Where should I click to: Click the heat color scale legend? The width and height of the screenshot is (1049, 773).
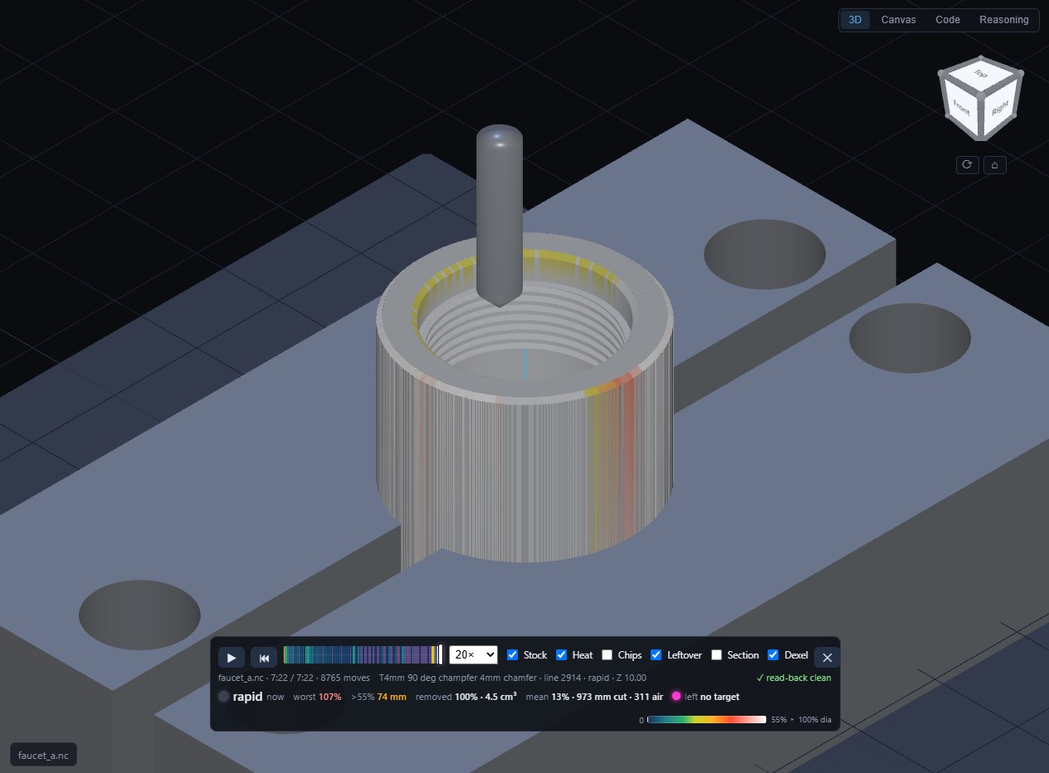coord(706,720)
